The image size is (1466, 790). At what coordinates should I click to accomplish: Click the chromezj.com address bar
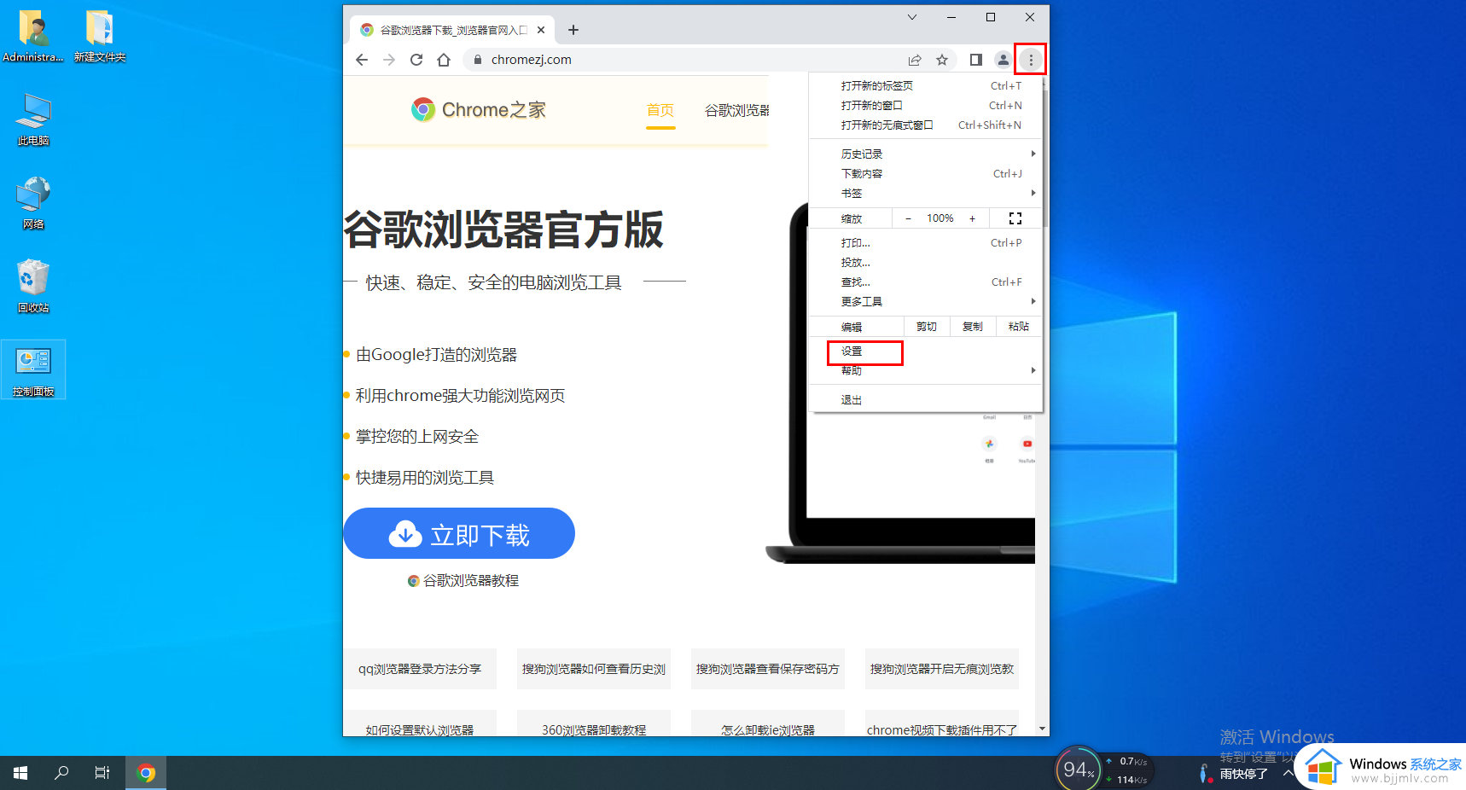pos(683,60)
